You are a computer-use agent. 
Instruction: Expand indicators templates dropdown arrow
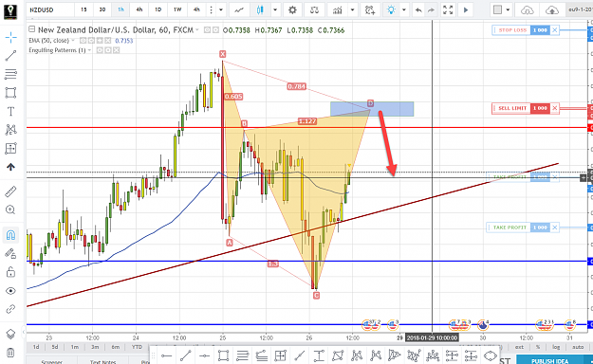point(352,10)
